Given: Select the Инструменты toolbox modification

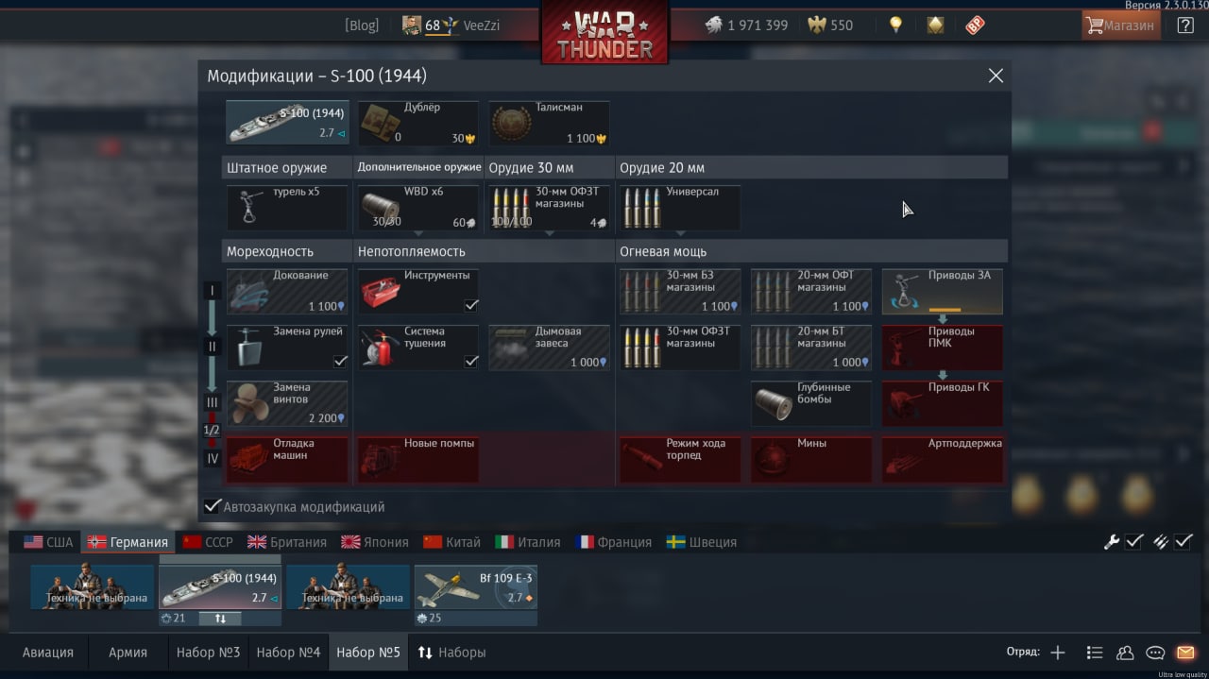Looking at the screenshot, I should 418,292.
